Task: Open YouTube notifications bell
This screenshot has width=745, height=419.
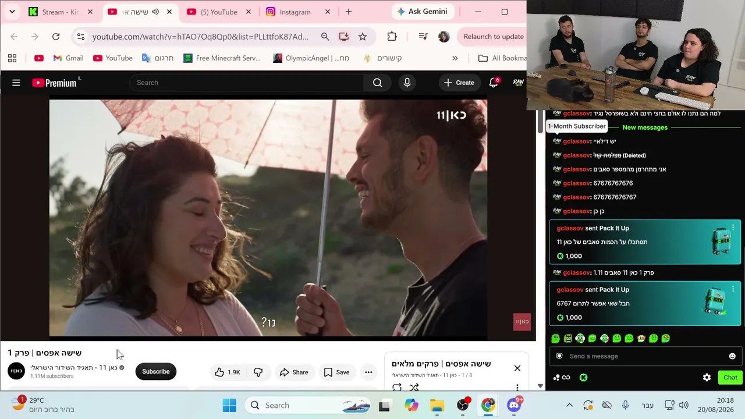Action: pyautogui.click(x=494, y=83)
